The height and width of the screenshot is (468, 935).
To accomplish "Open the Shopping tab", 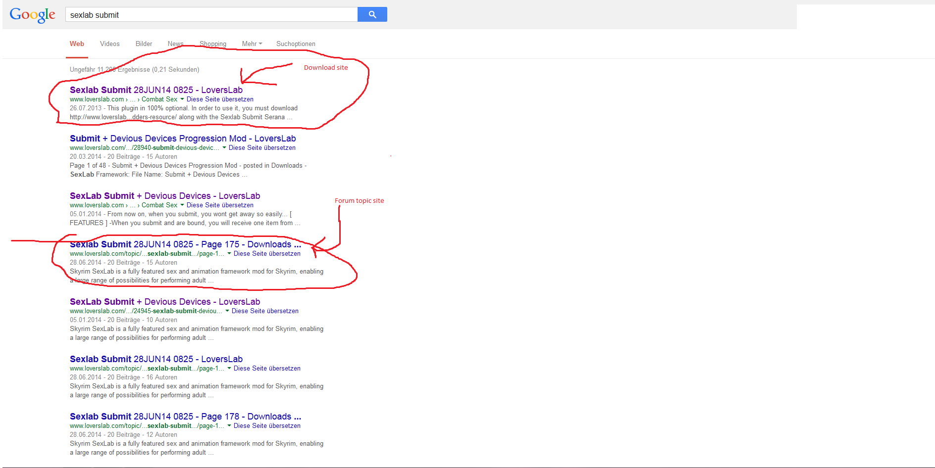I will [x=213, y=44].
